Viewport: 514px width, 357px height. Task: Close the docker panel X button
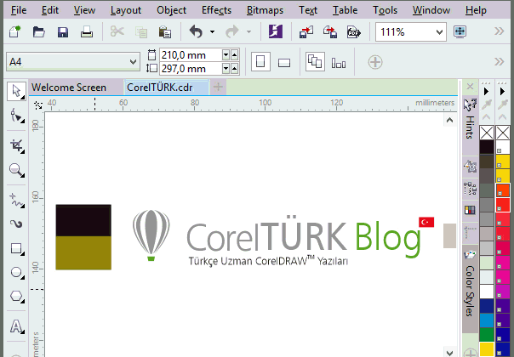pos(470,87)
